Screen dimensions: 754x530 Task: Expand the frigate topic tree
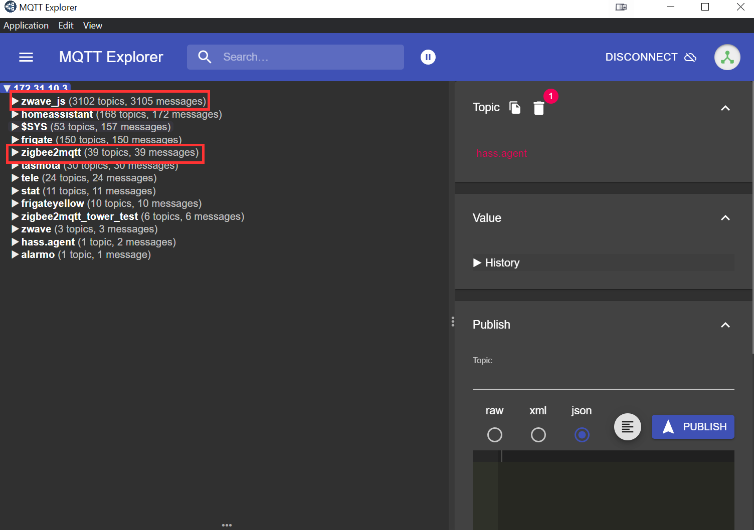coord(15,140)
